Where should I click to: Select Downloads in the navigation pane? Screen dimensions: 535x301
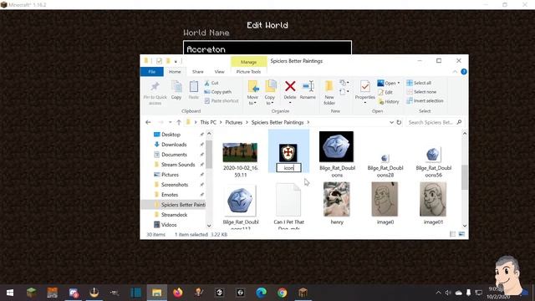(174, 145)
